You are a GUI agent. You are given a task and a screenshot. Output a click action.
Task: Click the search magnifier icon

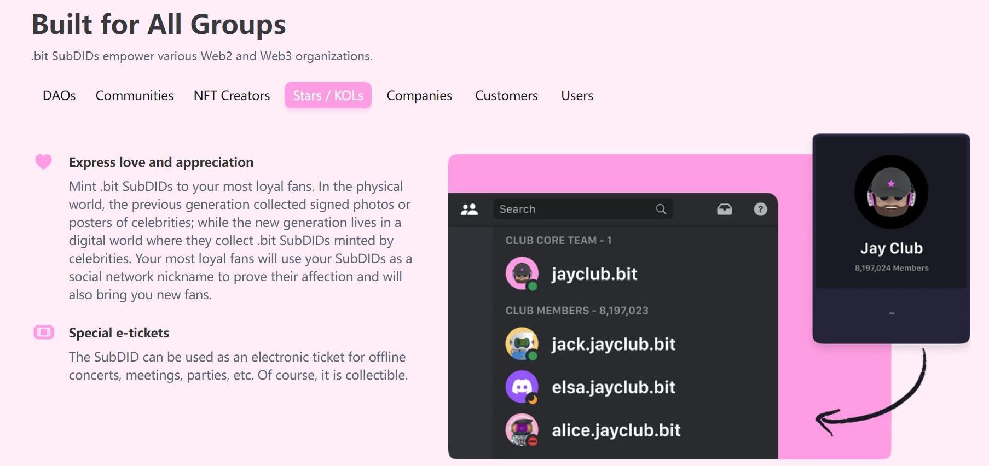coord(661,209)
